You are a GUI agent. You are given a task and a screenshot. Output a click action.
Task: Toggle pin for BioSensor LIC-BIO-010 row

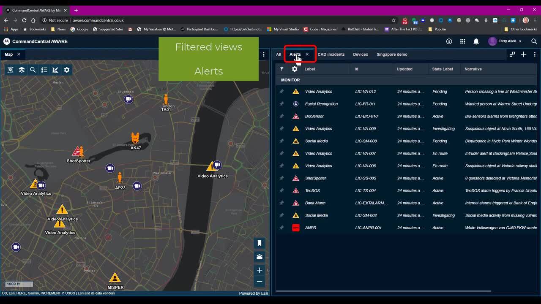point(282,116)
